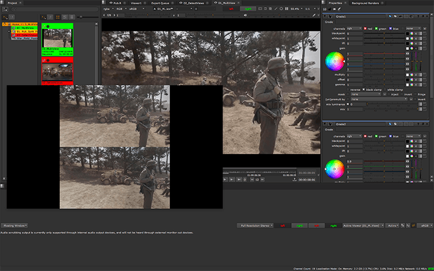Collapse the Grade2 properties panel arrow
Screen dimensions: 434x271
coord(325,124)
